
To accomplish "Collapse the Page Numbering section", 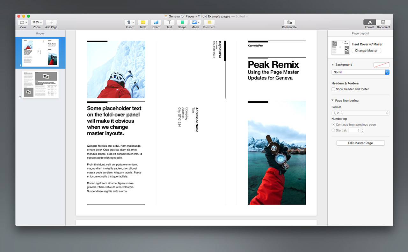I will (x=333, y=101).
